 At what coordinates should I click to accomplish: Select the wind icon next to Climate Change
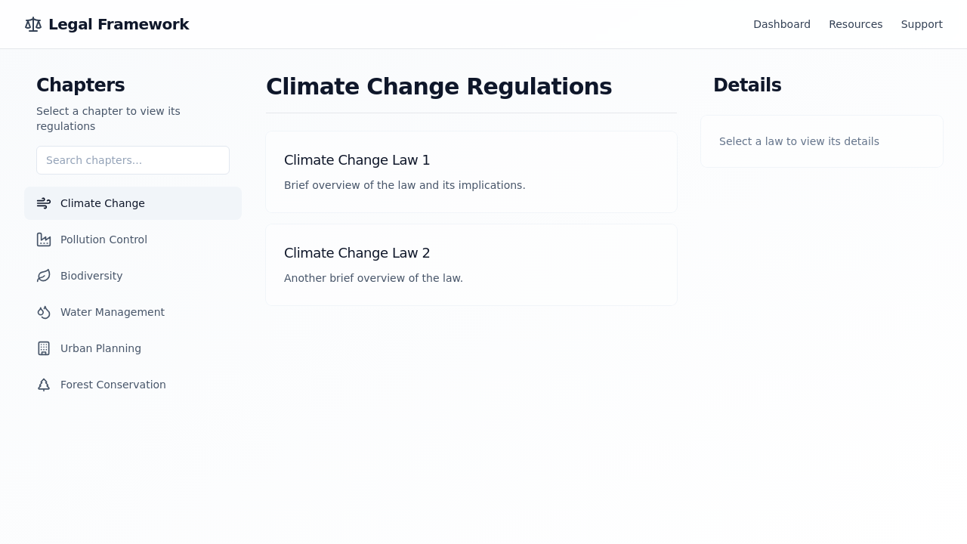[x=44, y=203]
